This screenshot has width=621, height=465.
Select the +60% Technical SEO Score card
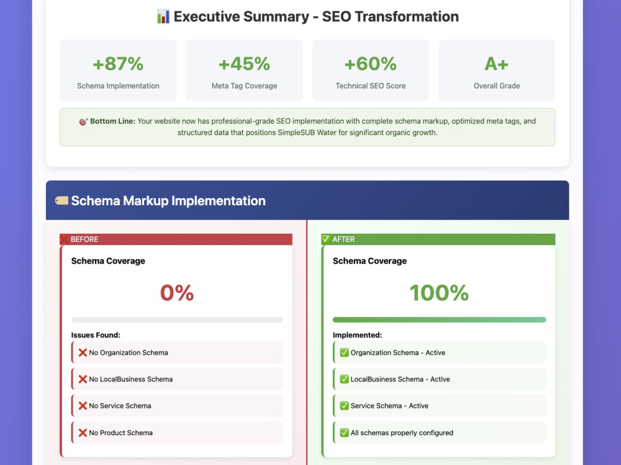[371, 70]
